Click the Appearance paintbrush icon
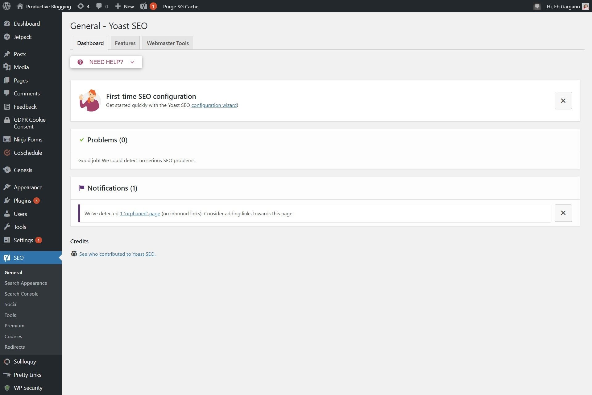This screenshot has height=395, width=592. 7,187
